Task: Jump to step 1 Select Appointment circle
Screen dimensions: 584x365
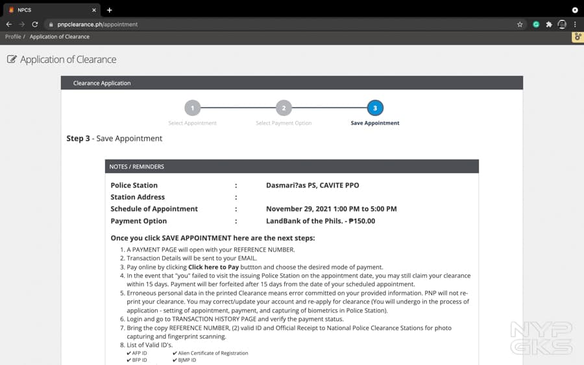Action: [x=193, y=108]
